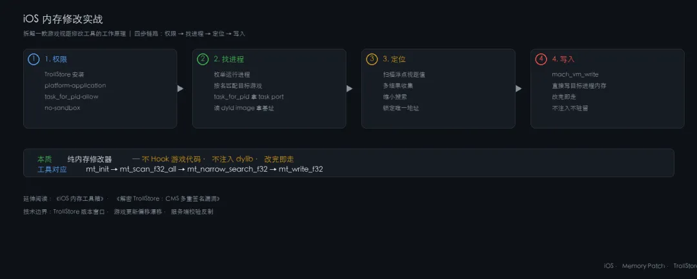Click the arrow between 找进程 and 定位 cards
Viewport: 697px width, 279px height.
[x=349, y=88]
